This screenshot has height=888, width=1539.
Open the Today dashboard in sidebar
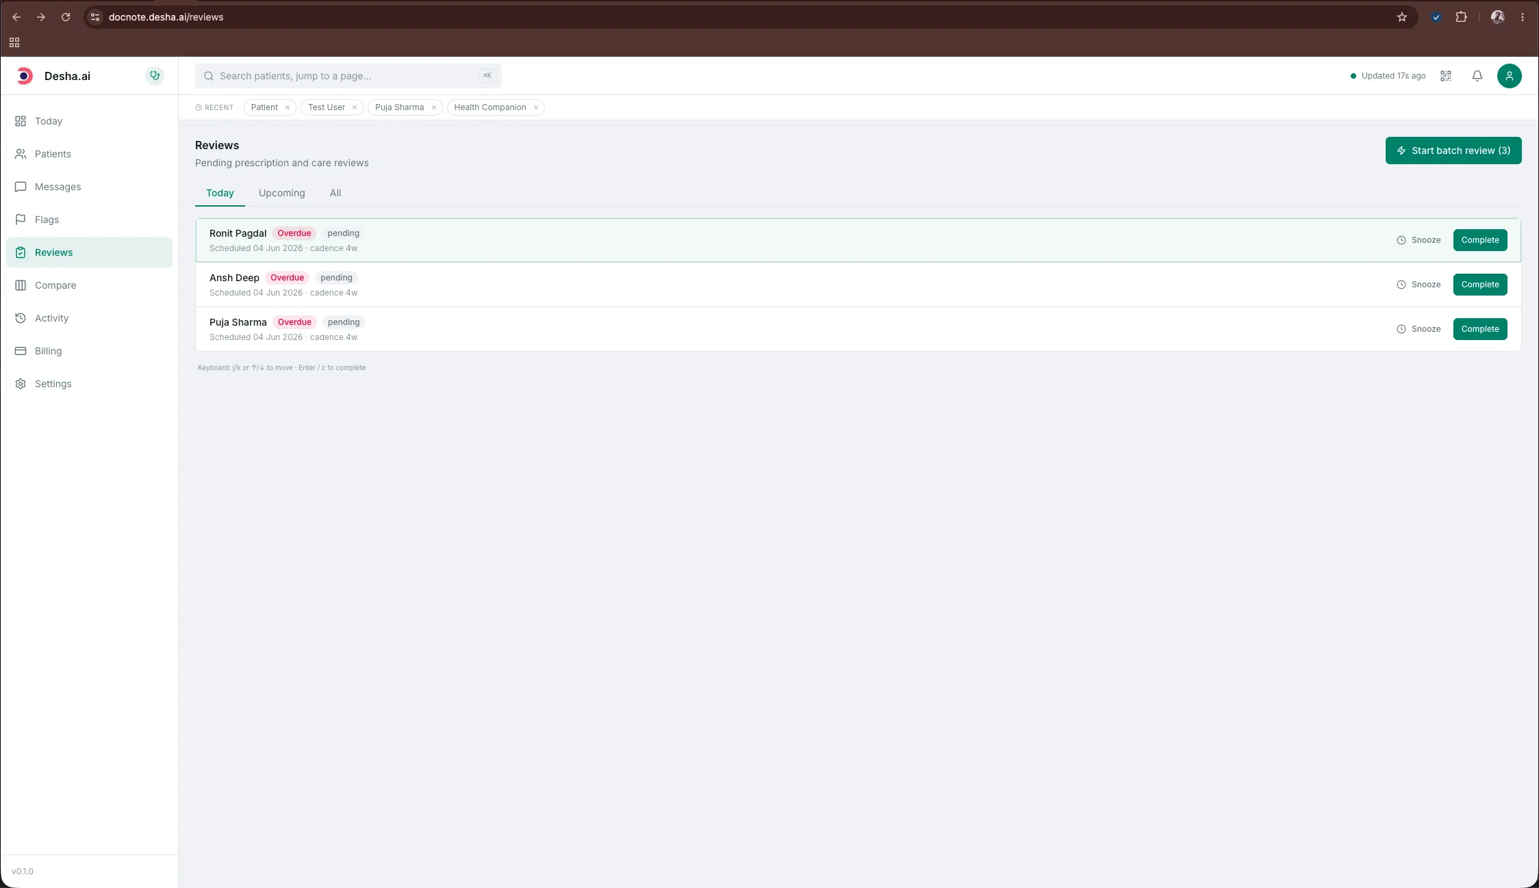pos(89,121)
